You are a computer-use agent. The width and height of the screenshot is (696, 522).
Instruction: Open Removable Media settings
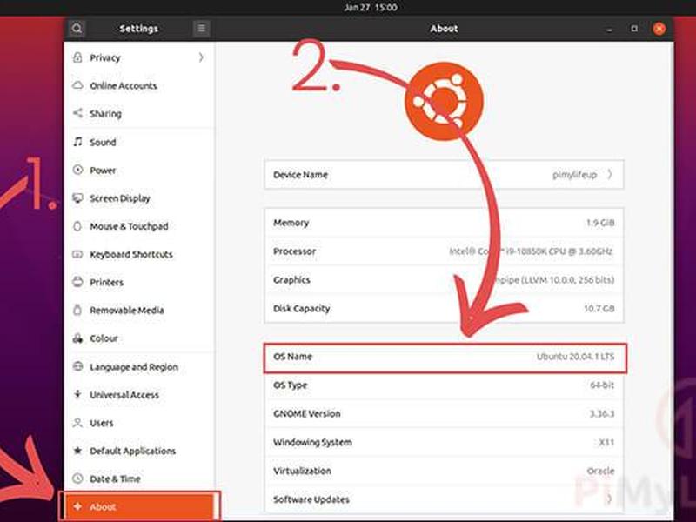click(x=139, y=310)
